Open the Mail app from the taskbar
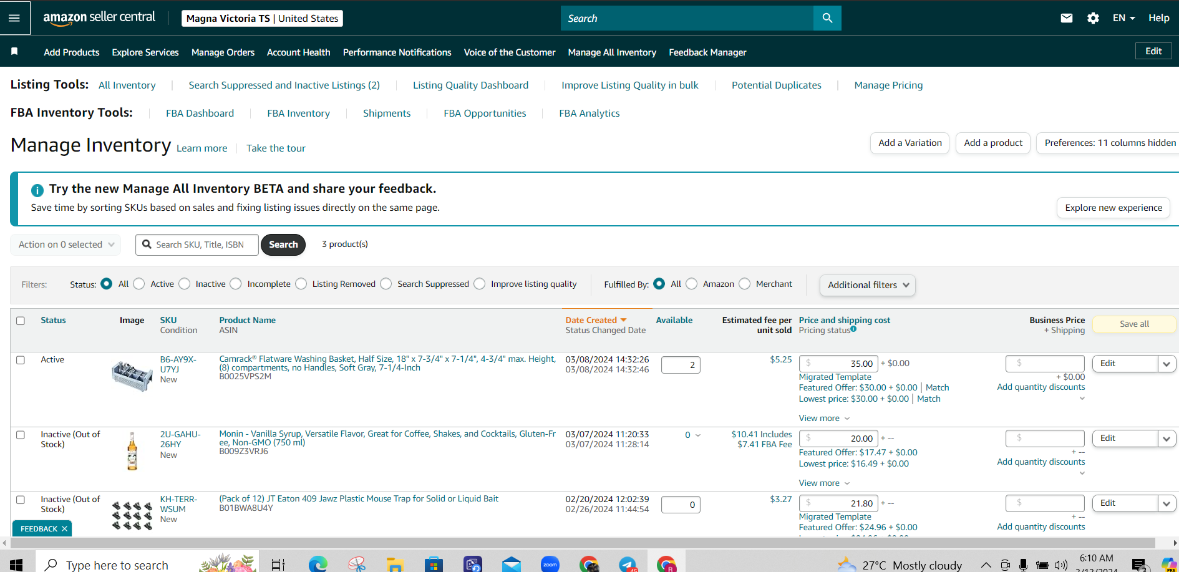This screenshot has width=1179, height=572. coord(512,565)
